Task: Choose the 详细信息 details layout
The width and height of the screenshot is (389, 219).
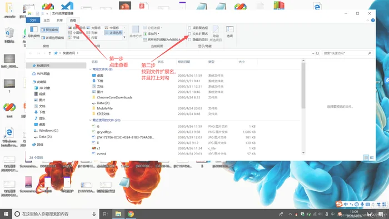Action: [113, 33]
